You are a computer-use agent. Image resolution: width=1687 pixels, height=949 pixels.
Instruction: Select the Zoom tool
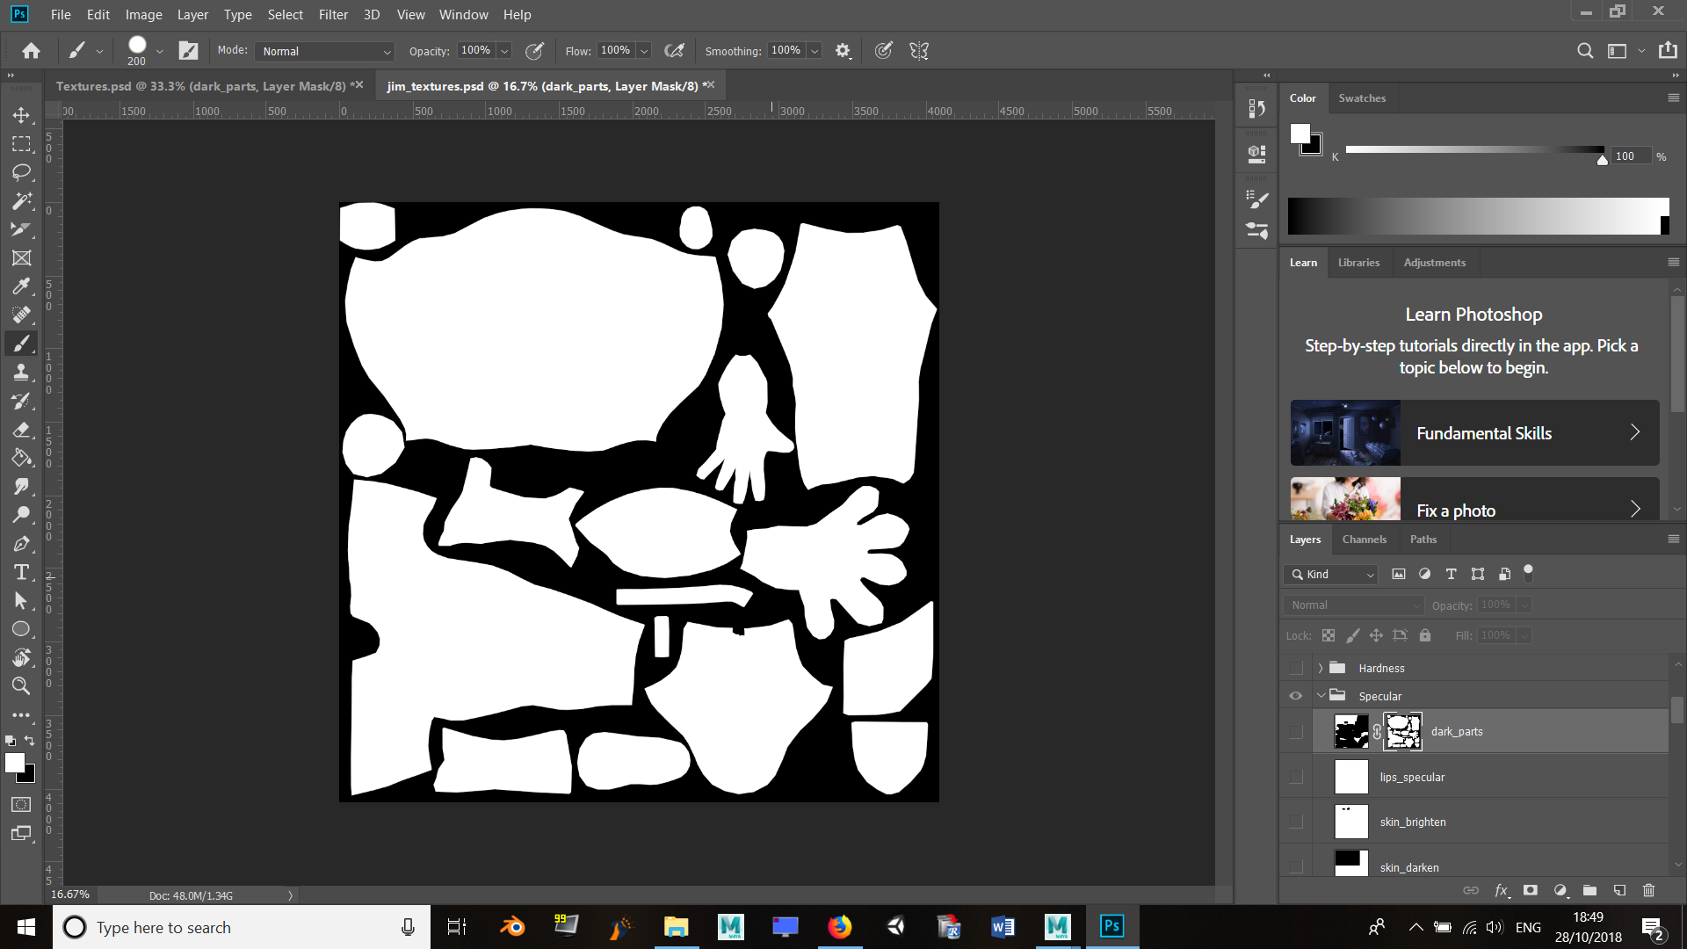(21, 685)
